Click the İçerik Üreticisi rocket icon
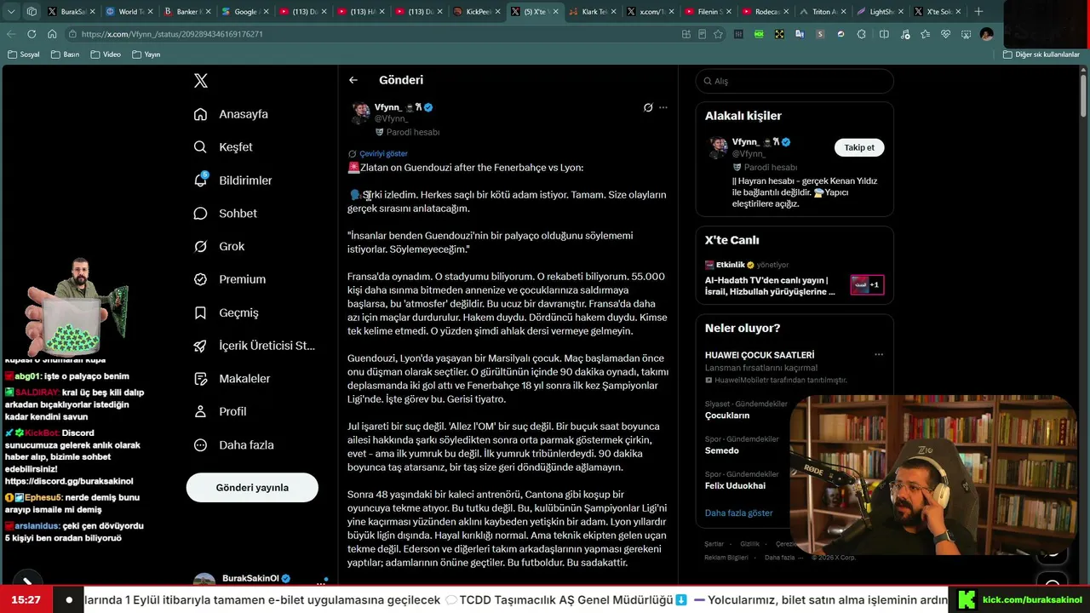 200,346
